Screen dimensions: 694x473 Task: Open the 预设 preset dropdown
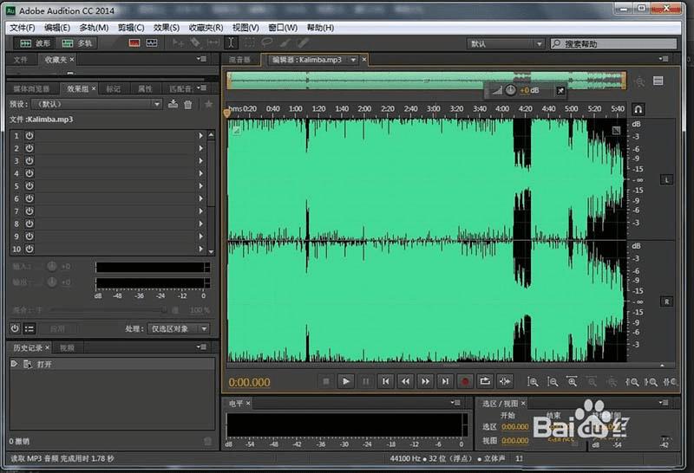[x=95, y=104]
